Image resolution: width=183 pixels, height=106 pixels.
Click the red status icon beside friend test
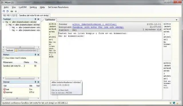(5, 89)
